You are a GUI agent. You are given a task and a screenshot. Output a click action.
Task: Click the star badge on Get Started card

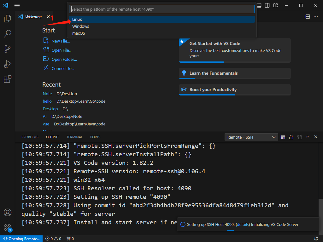182,42
